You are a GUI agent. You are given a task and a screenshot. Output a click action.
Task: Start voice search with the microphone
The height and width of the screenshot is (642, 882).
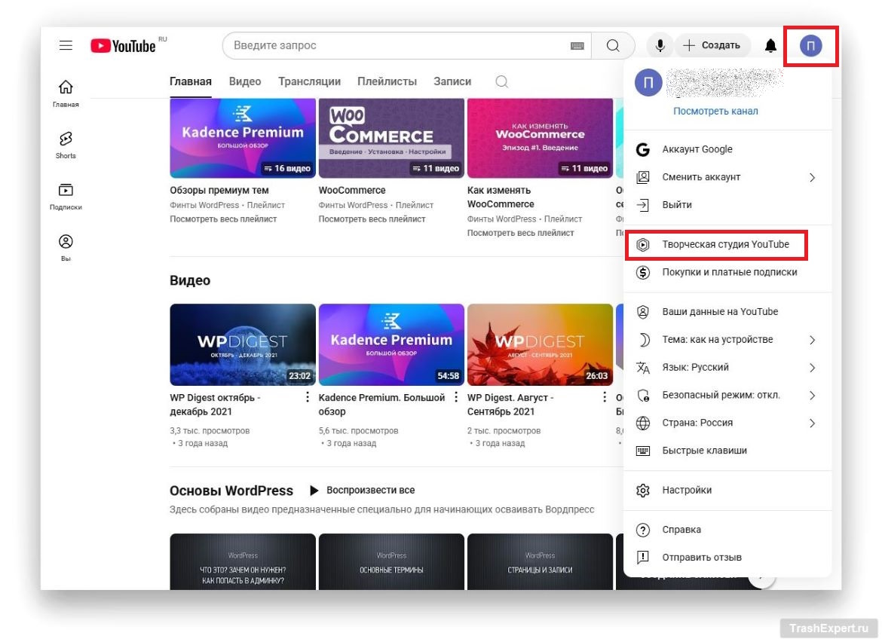pyautogui.click(x=660, y=45)
